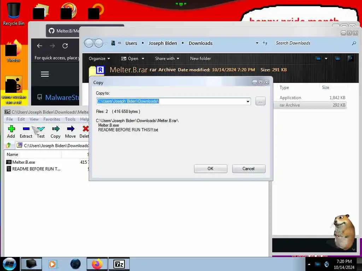Click Explorer back navigation button
The width and height of the screenshot is (362, 271).
point(89,43)
